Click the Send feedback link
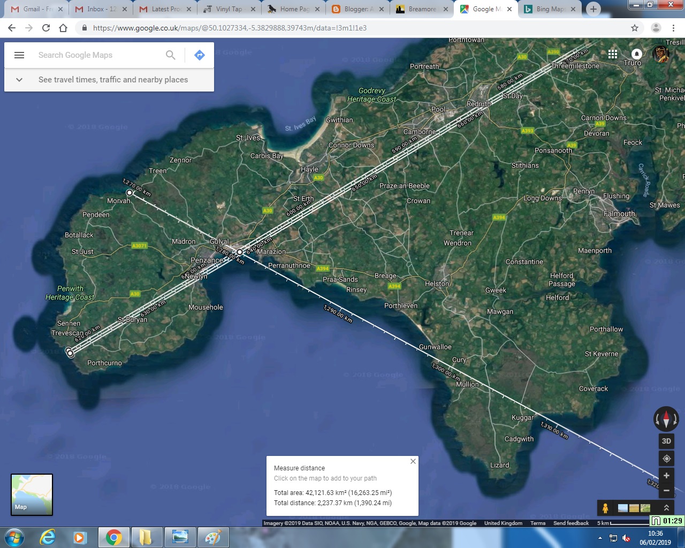Viewport: 685px width, 548px height. tap(571, 523)
